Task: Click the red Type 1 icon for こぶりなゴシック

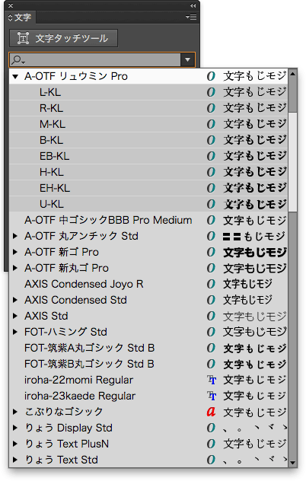Action: (x=211, y=412)
